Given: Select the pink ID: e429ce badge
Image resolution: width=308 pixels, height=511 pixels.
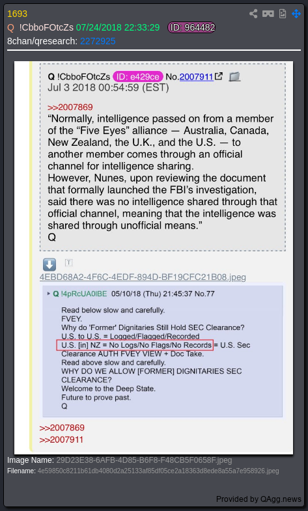Looking at the screenshot, I should coord(138,77).
